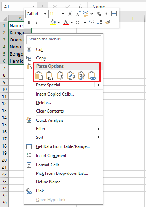This screenshot has height=207, width=146.
Task: Click the Search the menus field
Action: coord(64,39)
